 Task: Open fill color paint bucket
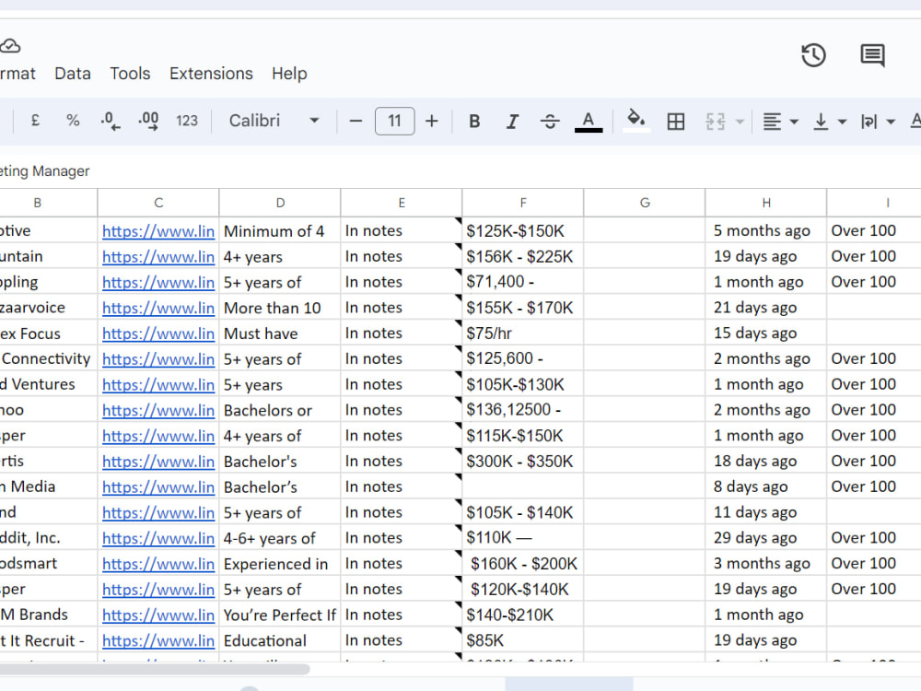[636, 121]
